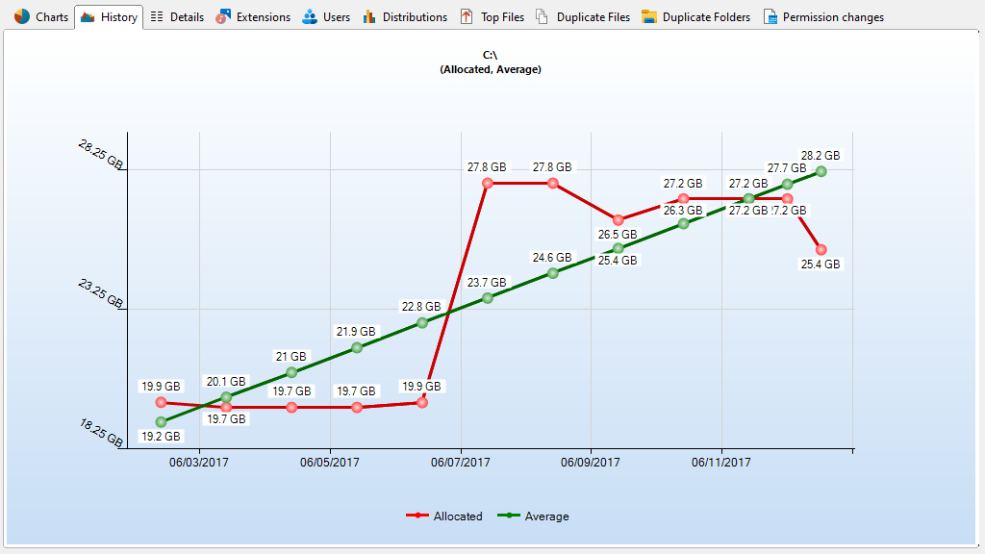
Task: Click the Duplicate Folders icon
Action: pos(649,17)
